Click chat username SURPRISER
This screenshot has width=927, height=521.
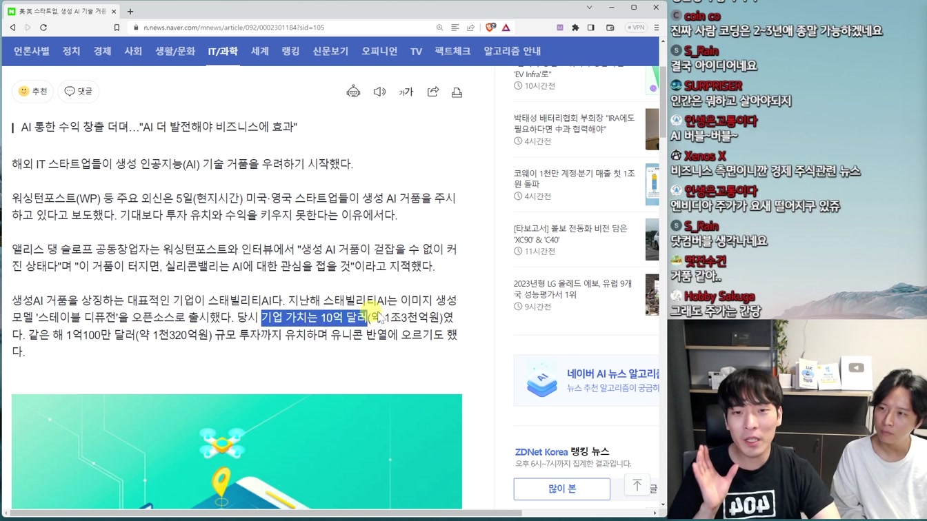(713, 86)
